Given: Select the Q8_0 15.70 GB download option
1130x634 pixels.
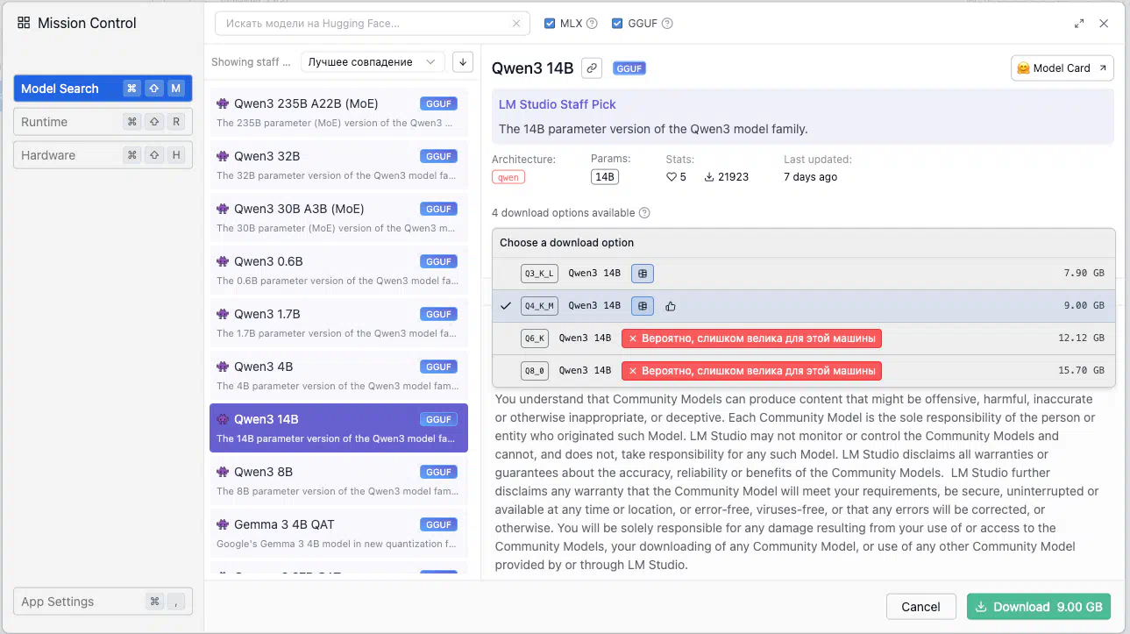Looking at the screenshot, I should point(803,371).
